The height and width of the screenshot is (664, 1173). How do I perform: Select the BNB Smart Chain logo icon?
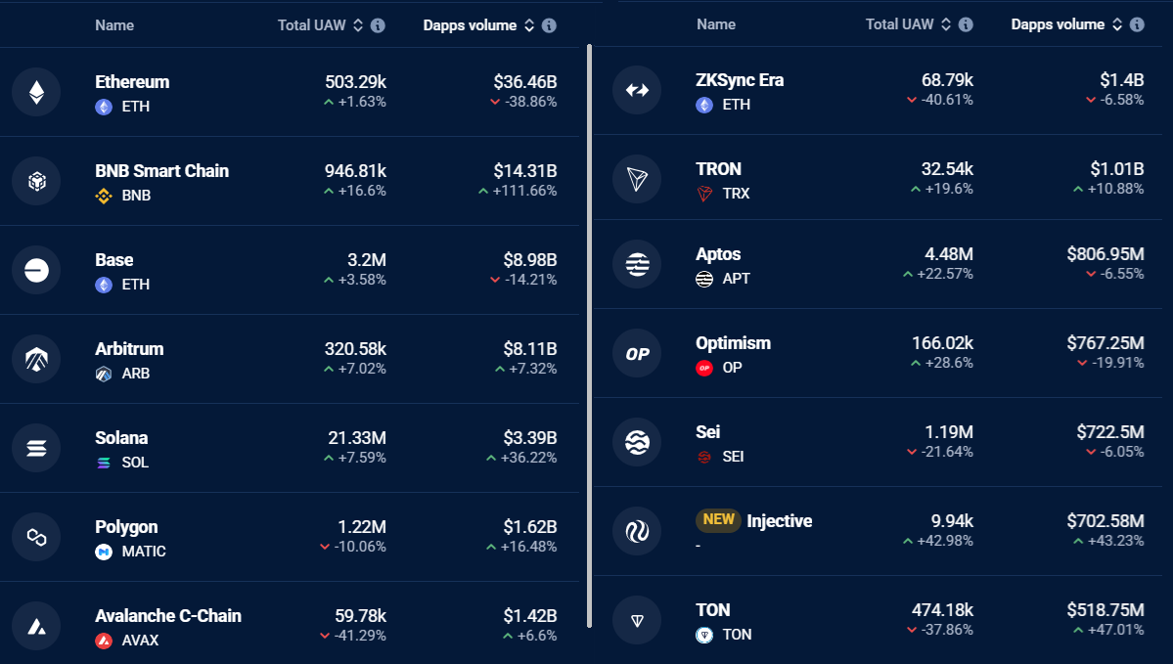click(x=36, y=181)
